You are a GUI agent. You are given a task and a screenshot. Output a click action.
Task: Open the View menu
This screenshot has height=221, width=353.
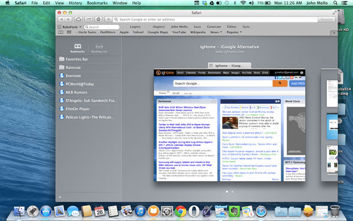tap(59, 3)
